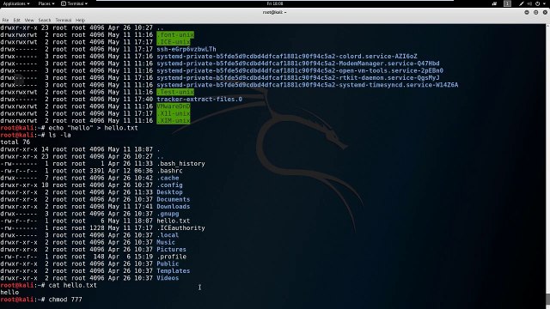Open the Applications menu in the top bar
550x309 pixels.
coord(16,3)
